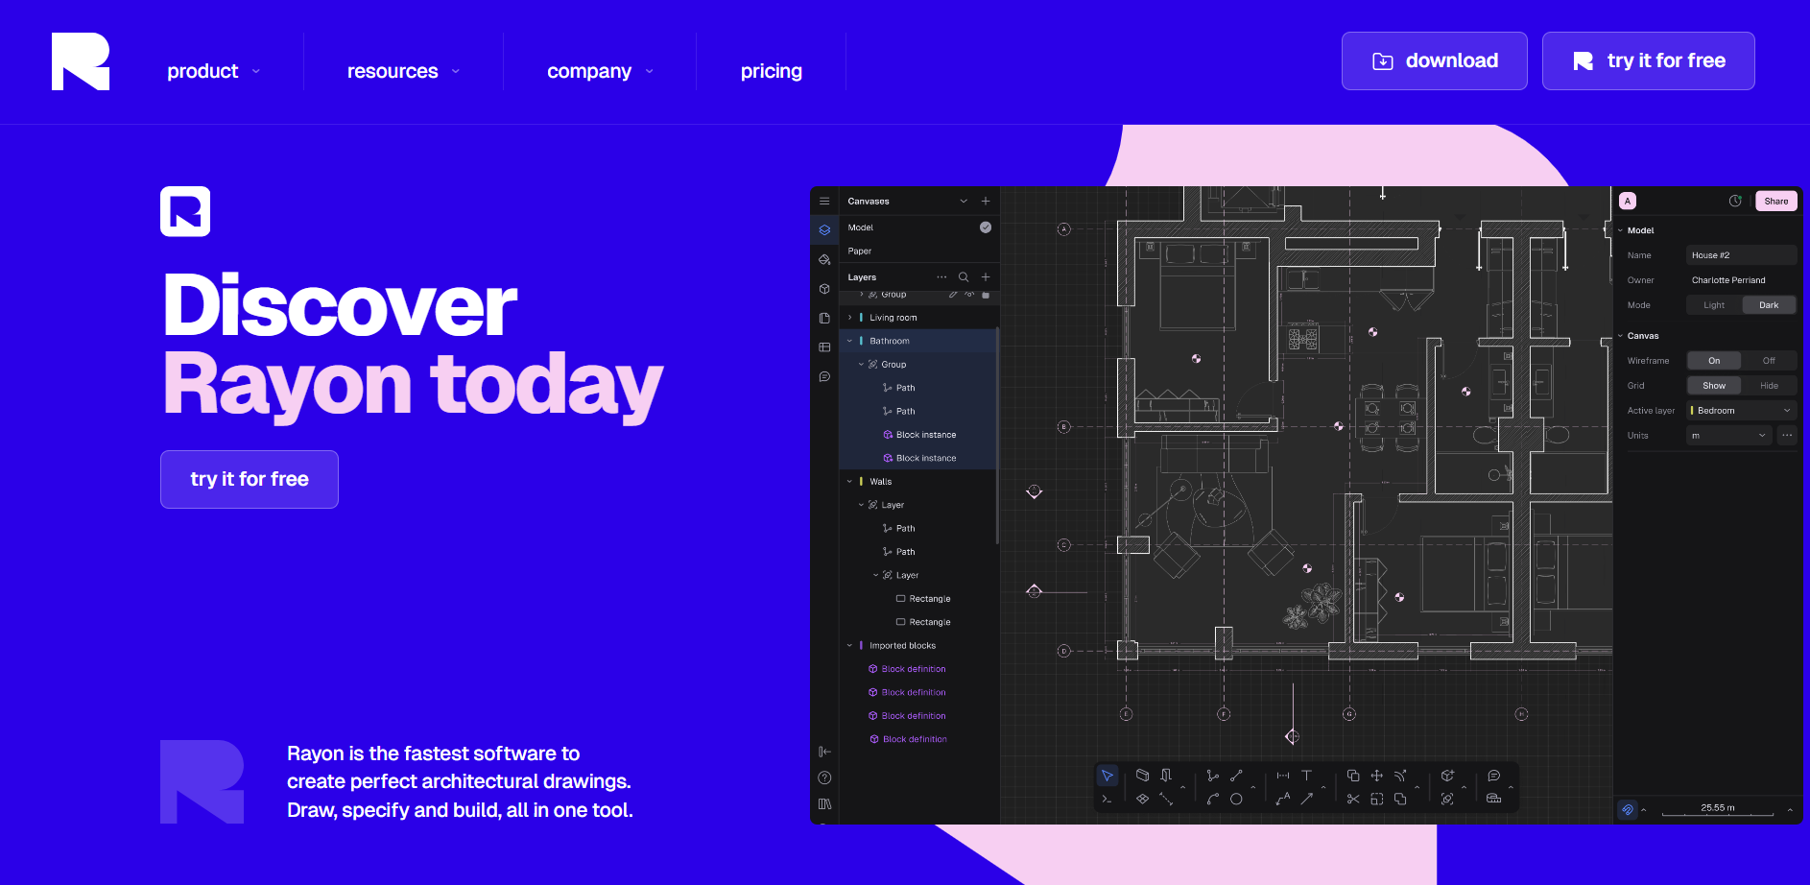Click hero try it for free button
Image resolution: width=1810 pixels, height=885 pixels.
[x=250, y=480]
